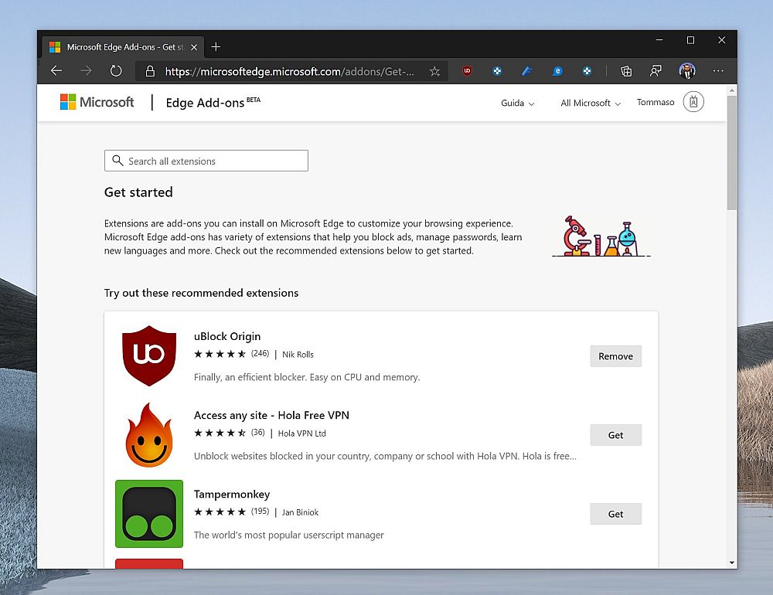Go back using the back arrow

coord(56,71)
